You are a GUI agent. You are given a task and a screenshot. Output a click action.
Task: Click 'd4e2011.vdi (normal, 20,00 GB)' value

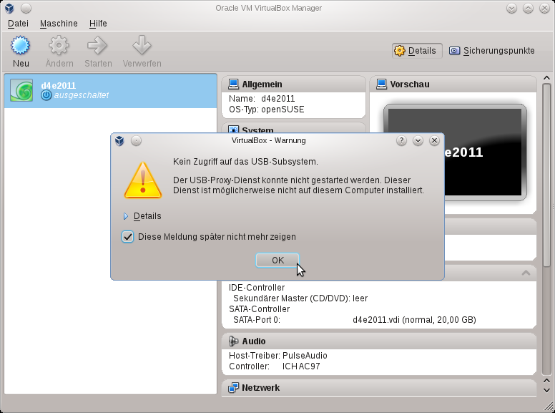coord(414,320)
